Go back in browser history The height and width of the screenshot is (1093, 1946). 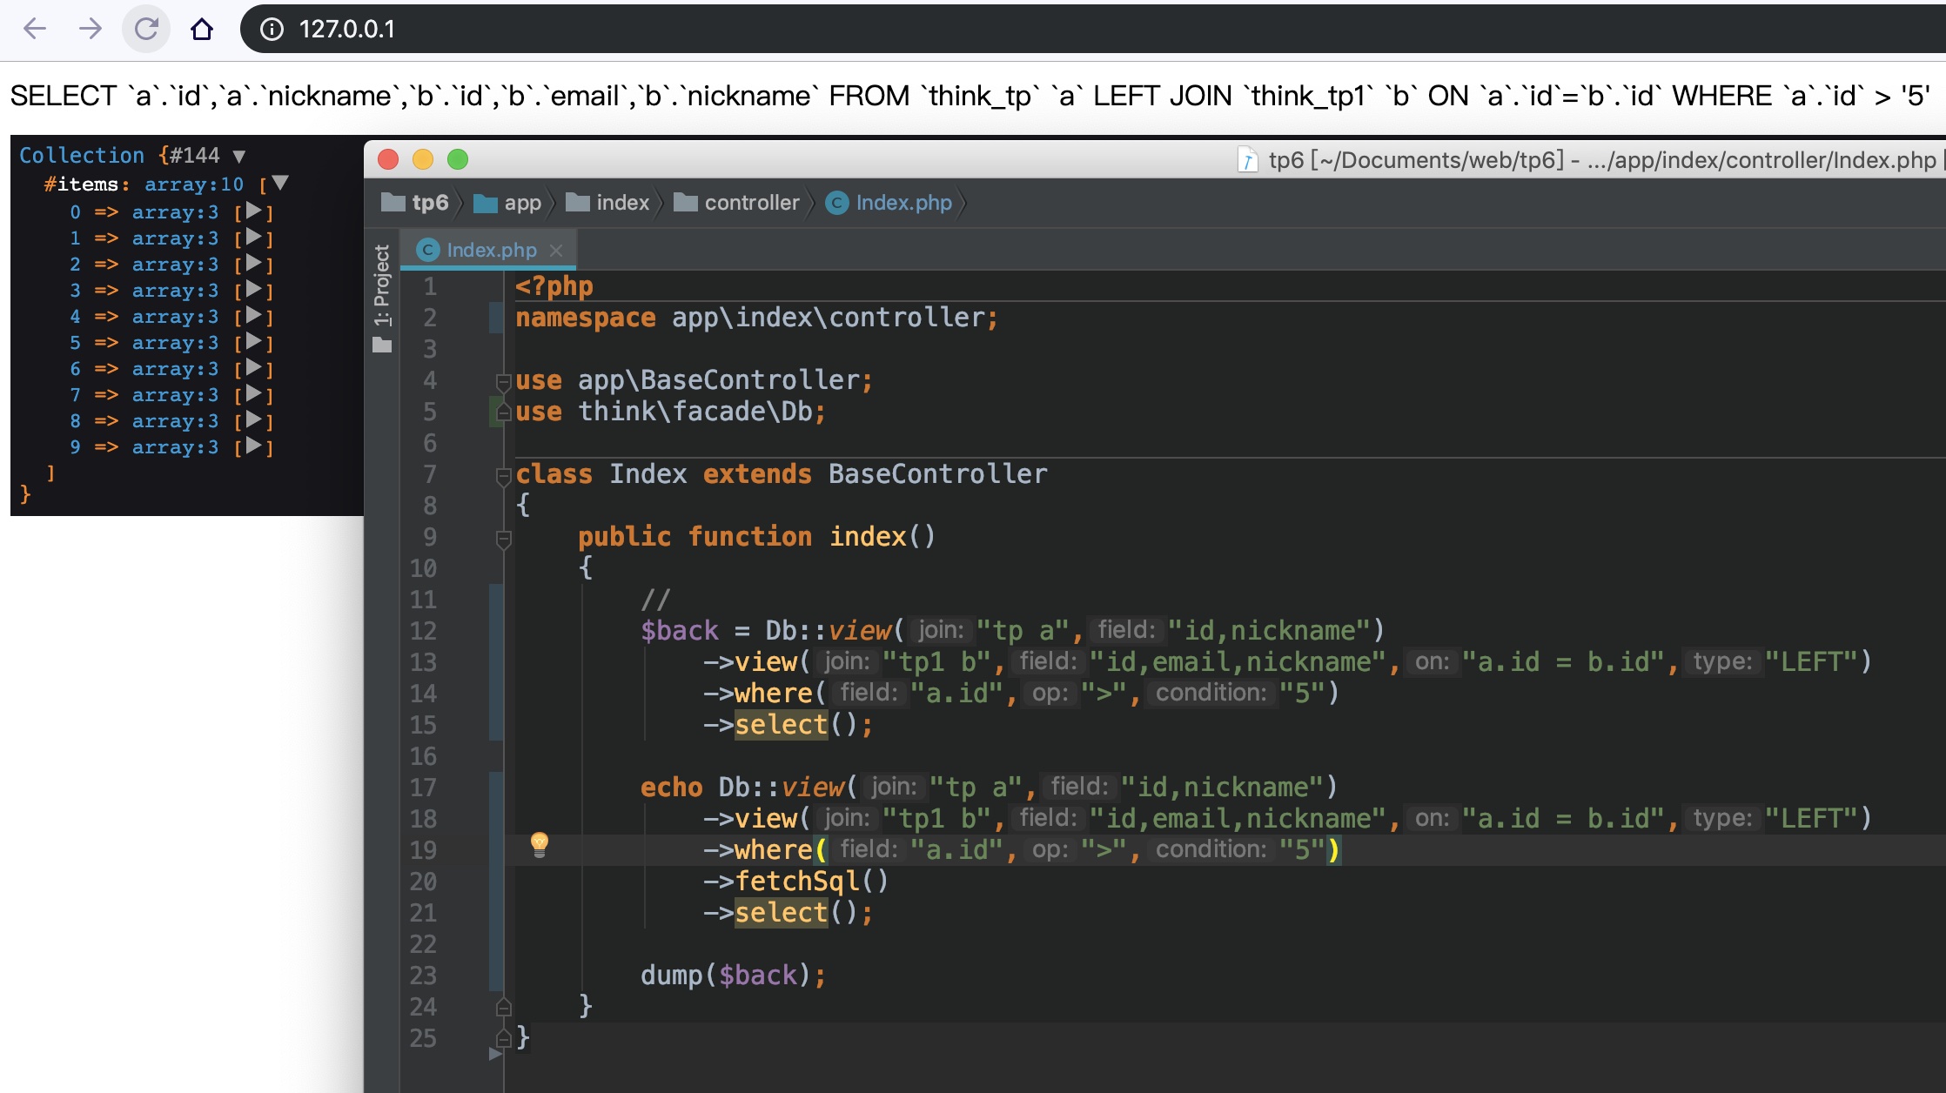(35, 29)
